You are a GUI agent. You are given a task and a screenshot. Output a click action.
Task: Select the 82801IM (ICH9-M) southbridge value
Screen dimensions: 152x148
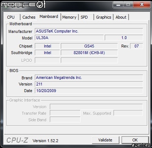89,53
